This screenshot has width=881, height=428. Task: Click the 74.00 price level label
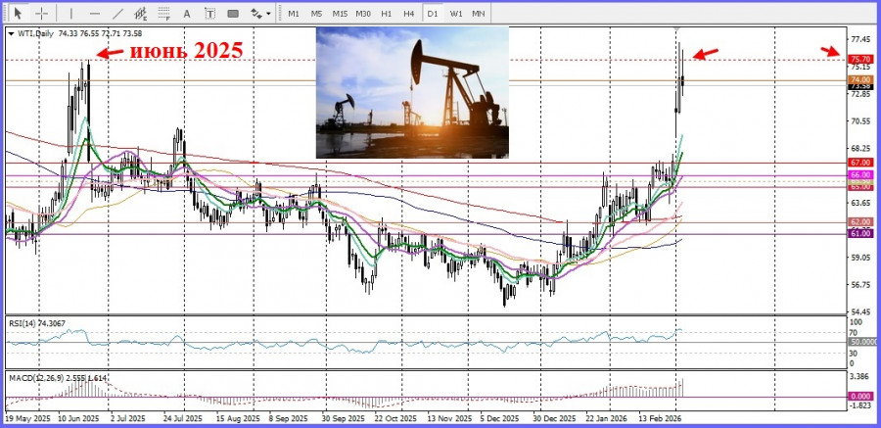tap(860, 80)
